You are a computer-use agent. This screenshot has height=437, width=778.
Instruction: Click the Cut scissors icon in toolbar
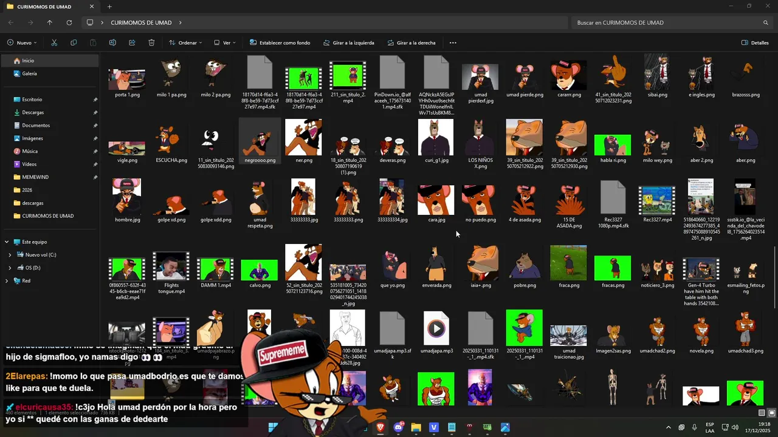tap(54, 42)
